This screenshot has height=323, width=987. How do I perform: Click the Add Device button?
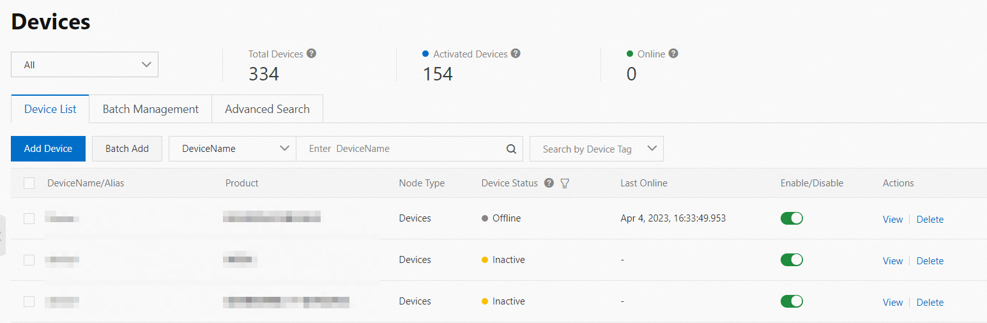click(x=48, y=149)
